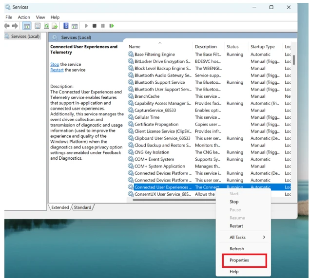Image resolution: width=309 pixels, height=278 pixels.
Task: Click the Services (Local) header gear icon
Action: [55, 37]
